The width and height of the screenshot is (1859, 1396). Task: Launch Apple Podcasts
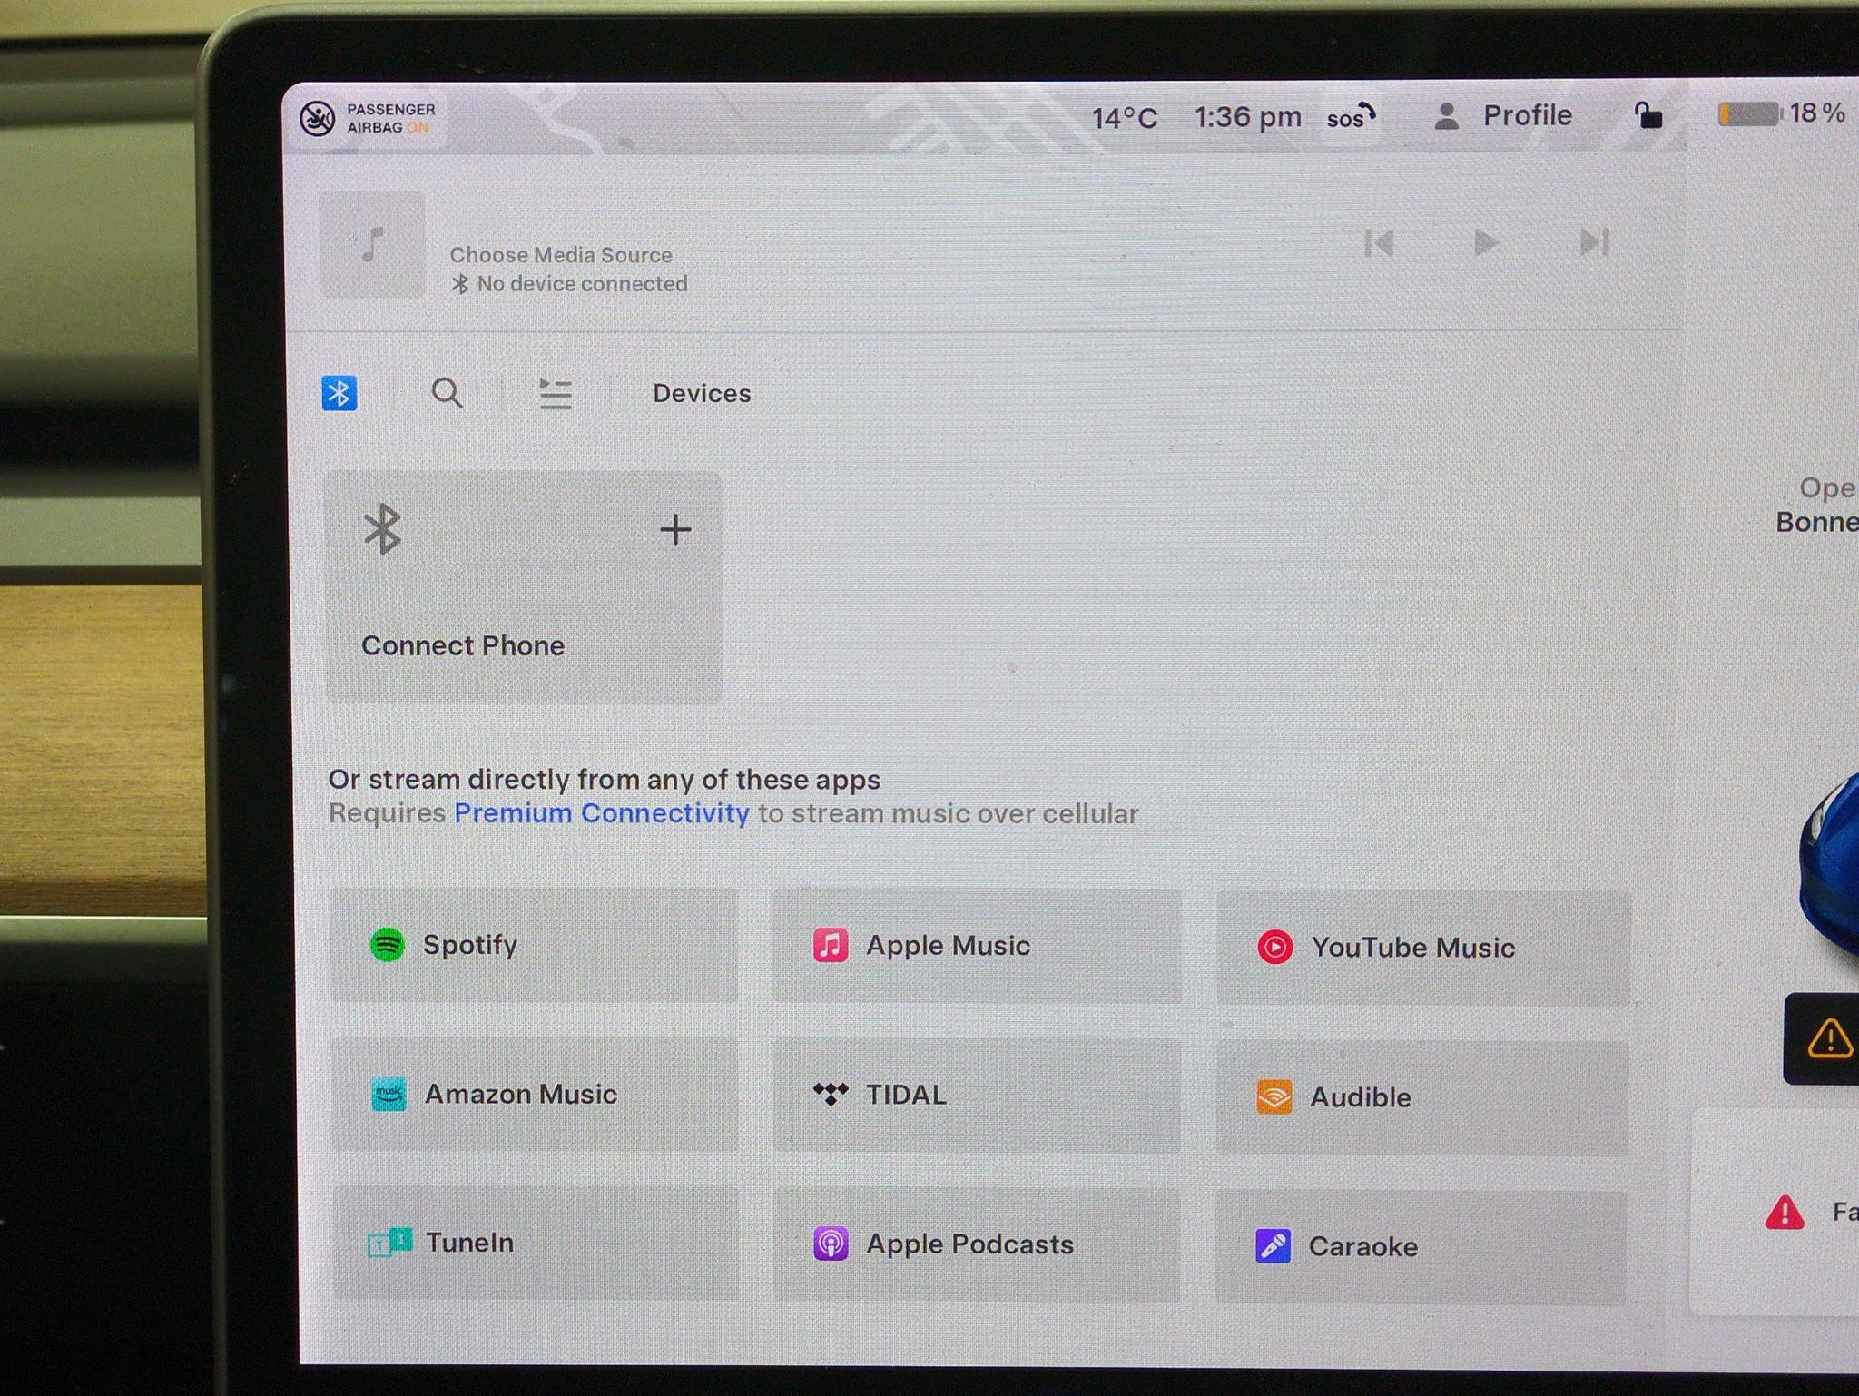pyautogui.click(x=977, y=1244)
